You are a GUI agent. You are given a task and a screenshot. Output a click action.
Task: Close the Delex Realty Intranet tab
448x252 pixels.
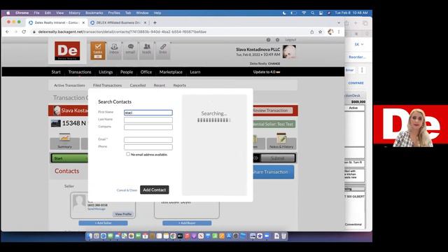point(83,22)
